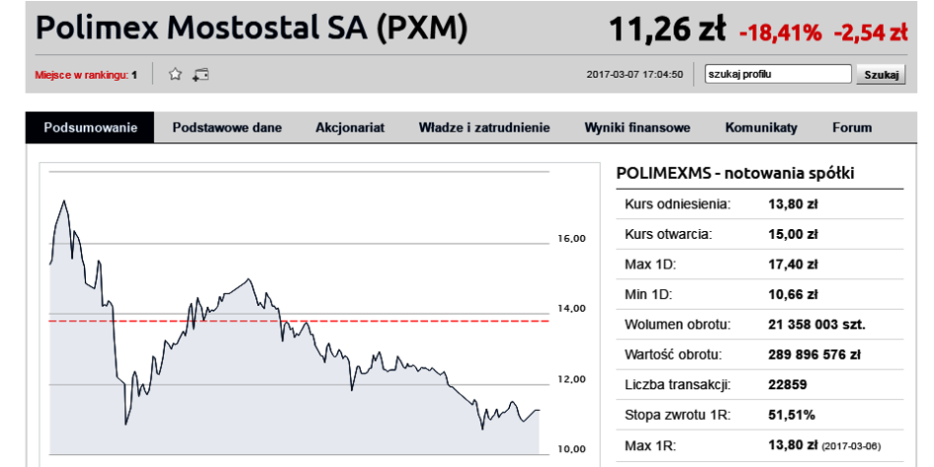Add PXM to portfolio wallet icon
The image size is (934, 467).
200,75
